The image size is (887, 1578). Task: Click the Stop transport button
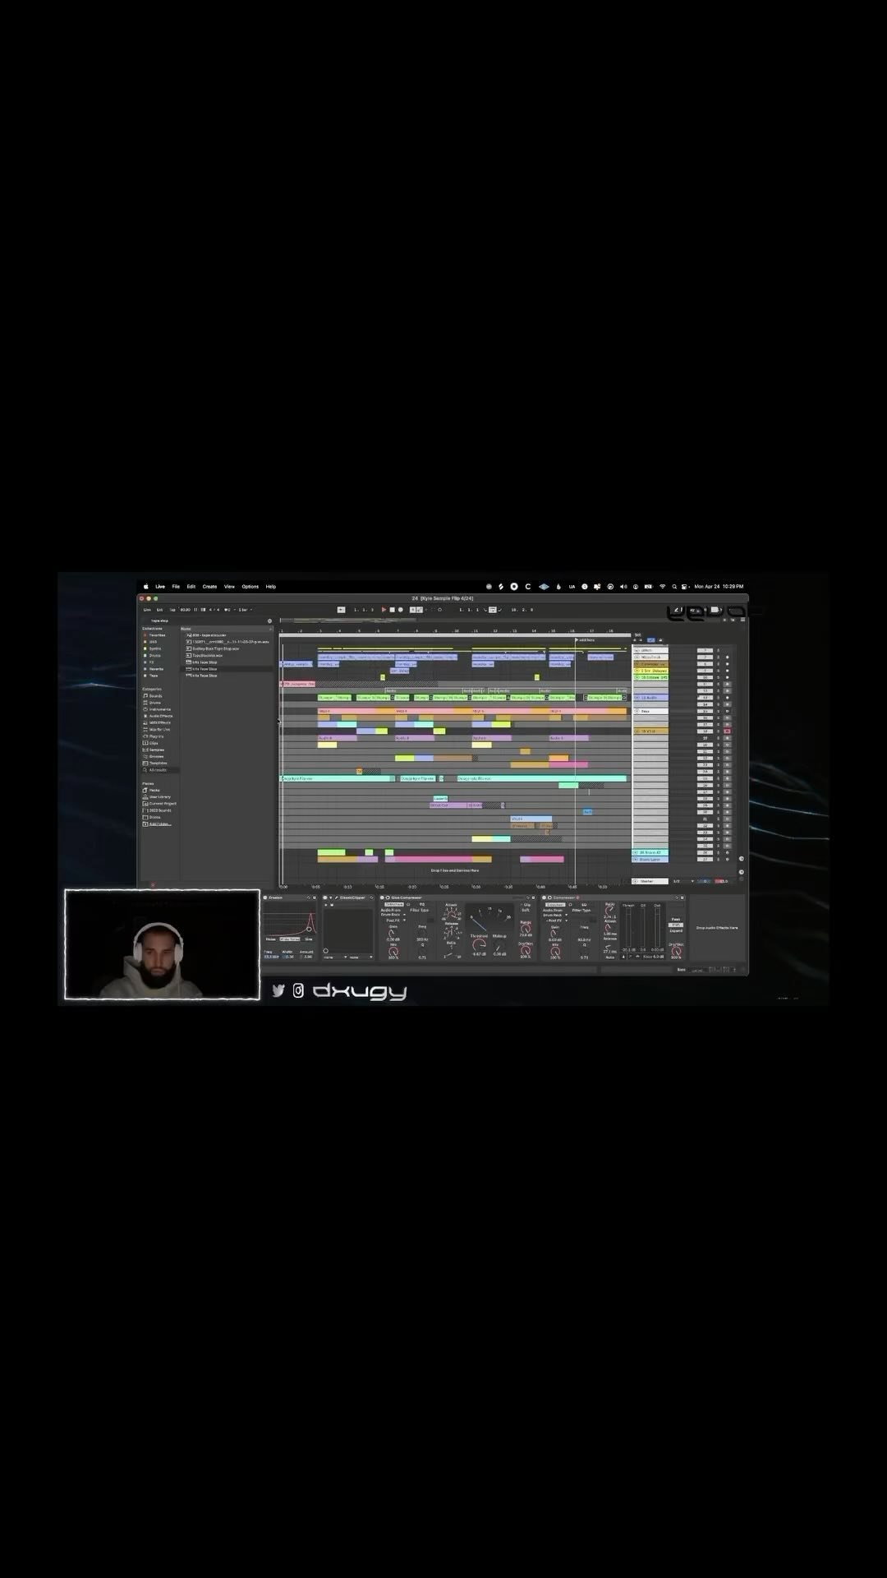(392, 609)
